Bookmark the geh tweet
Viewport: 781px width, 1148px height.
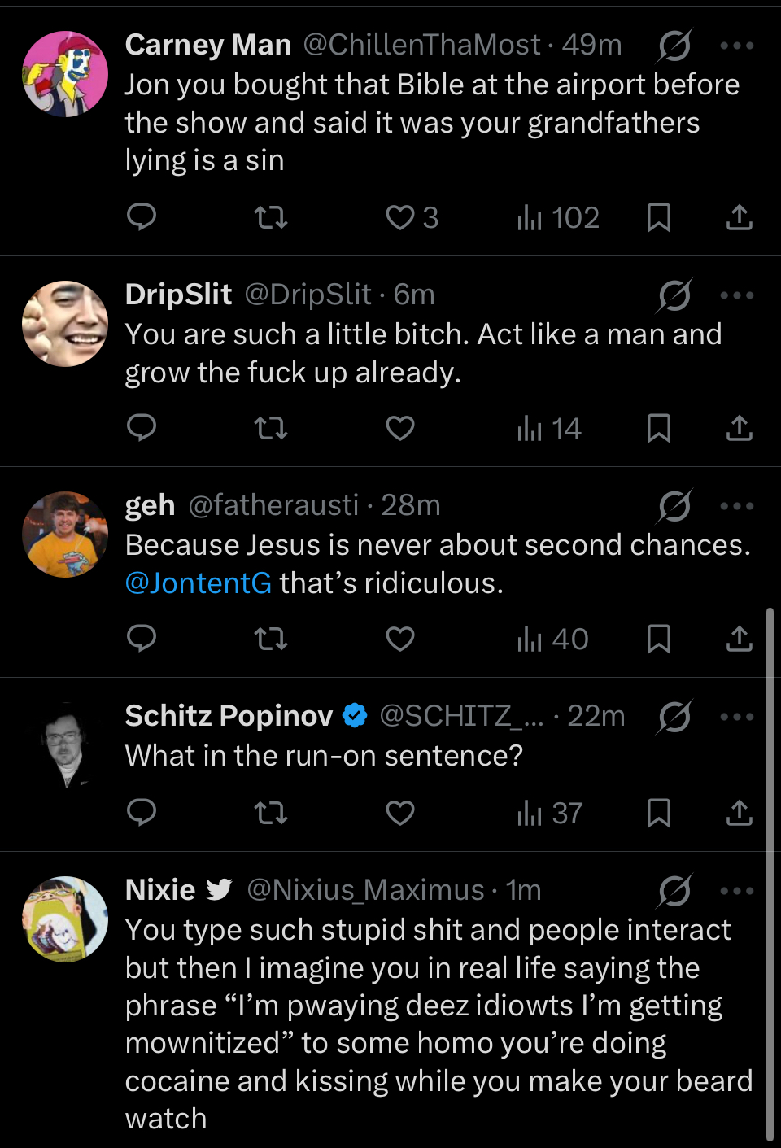tap(658, 639)
